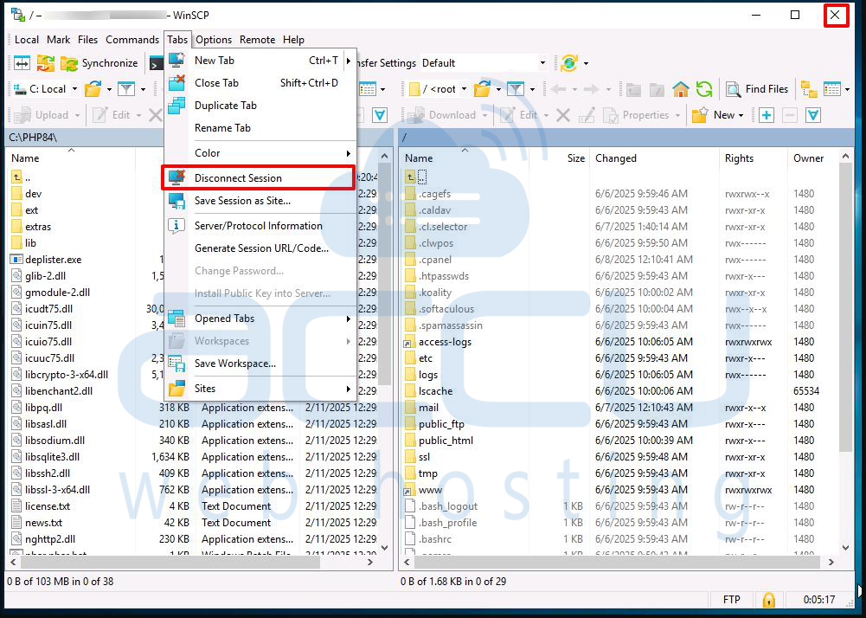Open the Mark menu
866x618 pixels.
(x=58, y=40)
